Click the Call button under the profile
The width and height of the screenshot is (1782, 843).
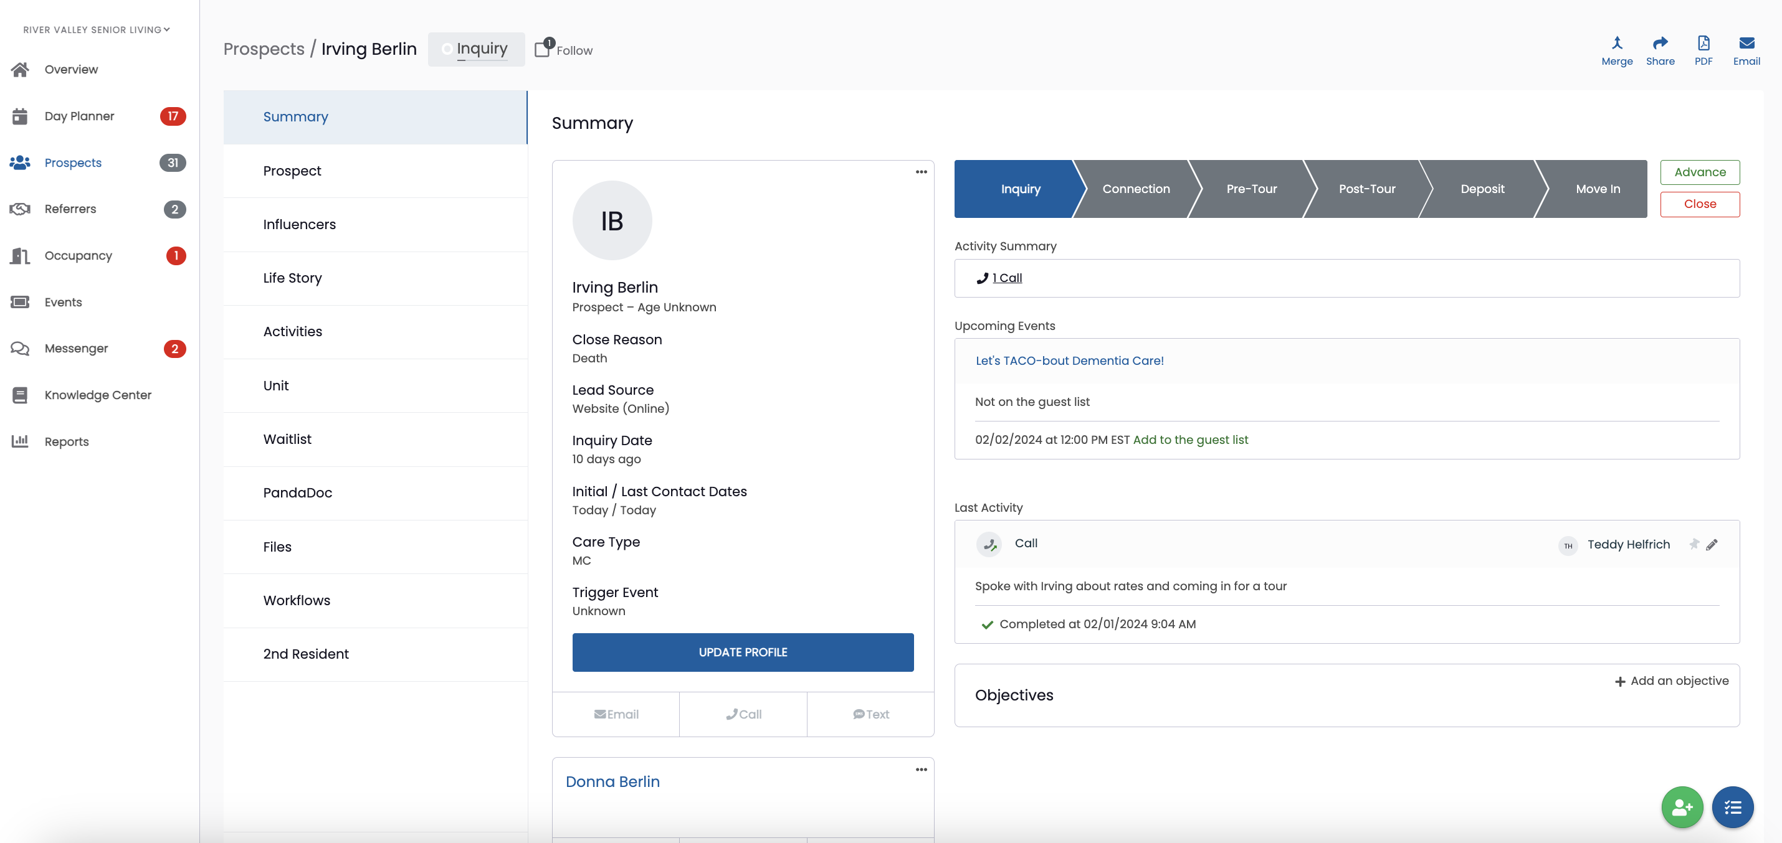[x=743, y=715]
